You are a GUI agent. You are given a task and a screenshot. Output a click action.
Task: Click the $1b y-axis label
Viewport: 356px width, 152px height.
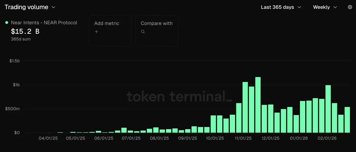[16, 85]
